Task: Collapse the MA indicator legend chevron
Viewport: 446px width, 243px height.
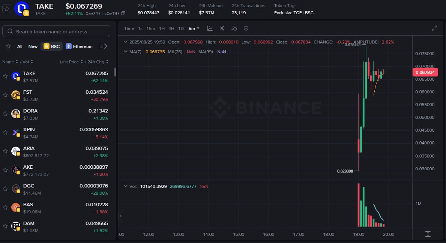Action: pos(125,51)
